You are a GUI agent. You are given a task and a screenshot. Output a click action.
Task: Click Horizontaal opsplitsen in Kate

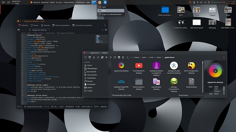(82, 25)
